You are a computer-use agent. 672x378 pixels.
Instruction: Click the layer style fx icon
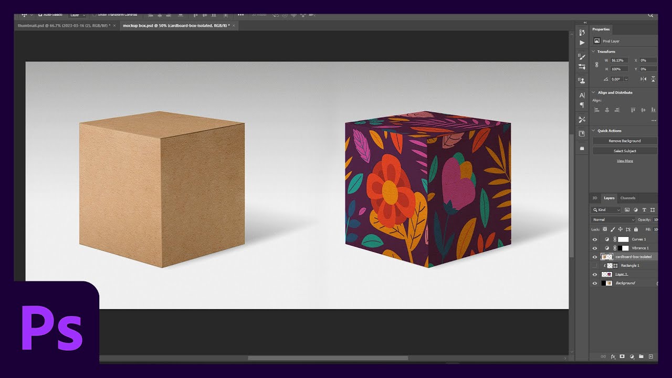[x=613, y=356]
